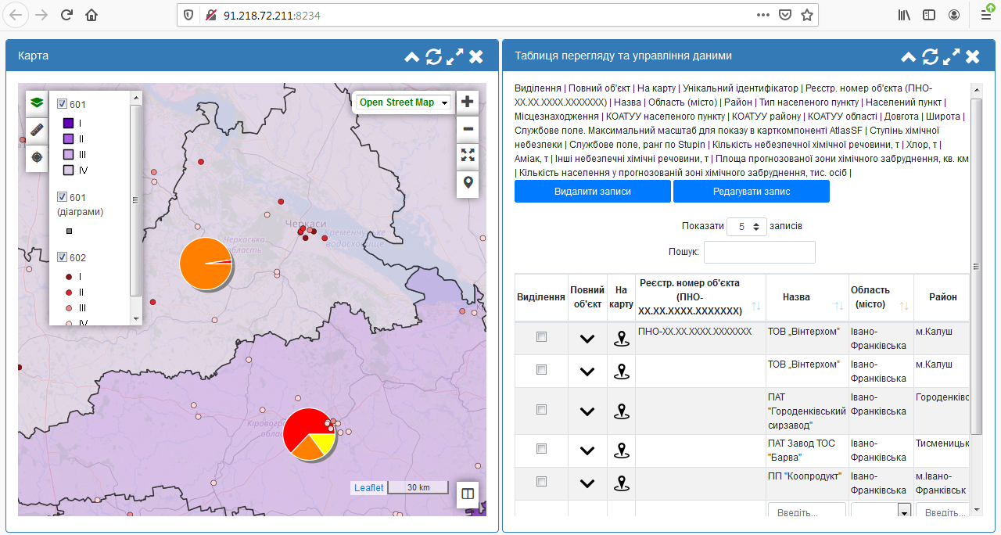
Task: Zoom out on the map
Action: 468,129
